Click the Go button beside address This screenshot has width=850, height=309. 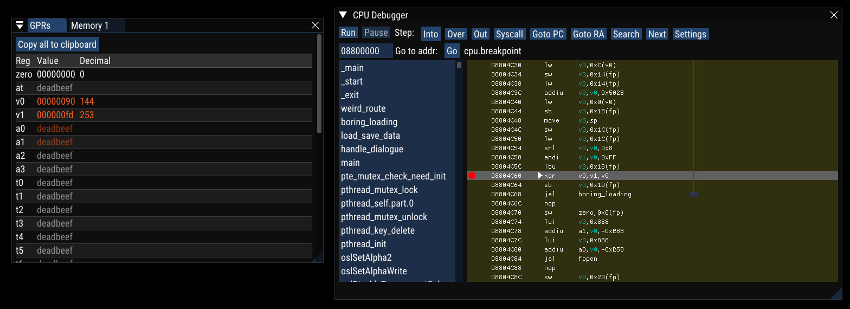[452, 51]
